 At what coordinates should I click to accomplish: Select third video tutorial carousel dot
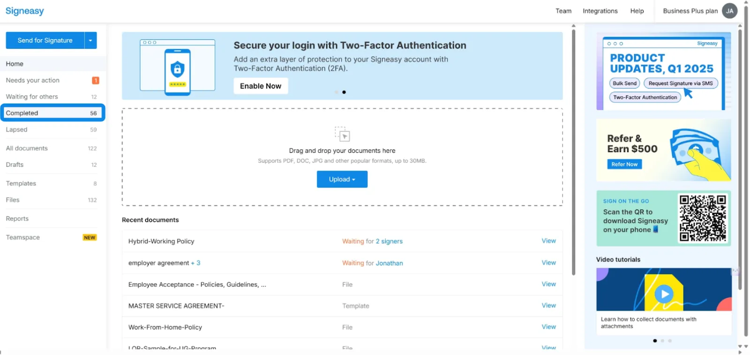click(670, 341)
